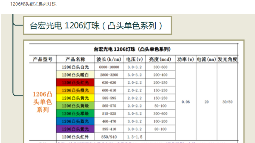Image resolution: width=255 pixels, height=143 pixels.
Task: Click wavelength value 460-470
Action: (x=109, y=121)
